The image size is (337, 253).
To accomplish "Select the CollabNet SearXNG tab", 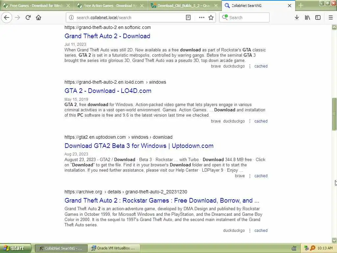I will tap(259, 6).
